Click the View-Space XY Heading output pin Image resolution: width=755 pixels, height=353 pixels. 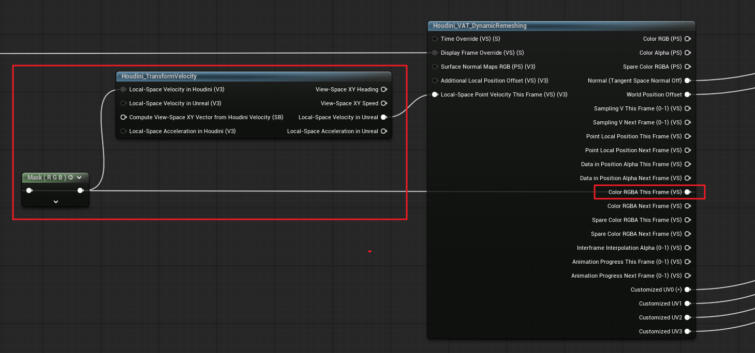click(383, 89)
